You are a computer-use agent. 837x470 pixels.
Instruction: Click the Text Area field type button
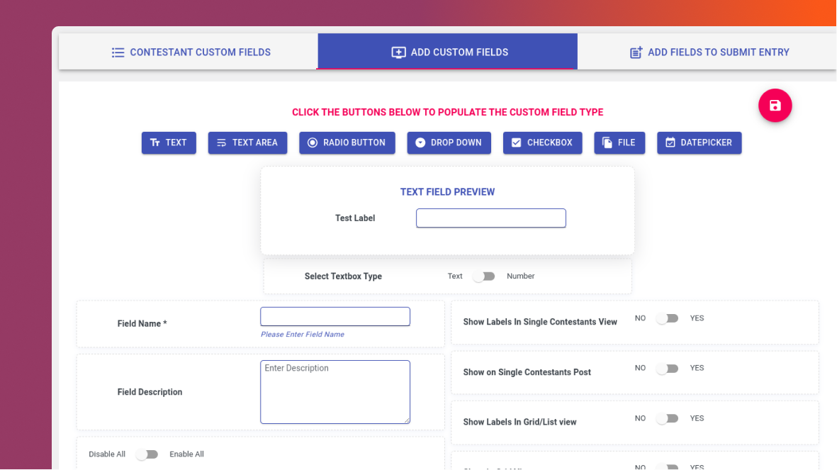point(247,142)
